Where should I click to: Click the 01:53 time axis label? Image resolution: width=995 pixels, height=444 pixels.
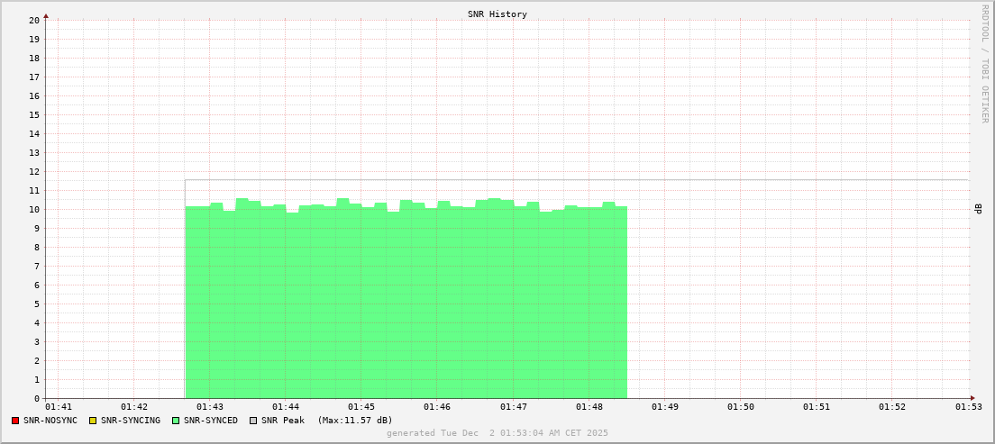coord(968,408)
